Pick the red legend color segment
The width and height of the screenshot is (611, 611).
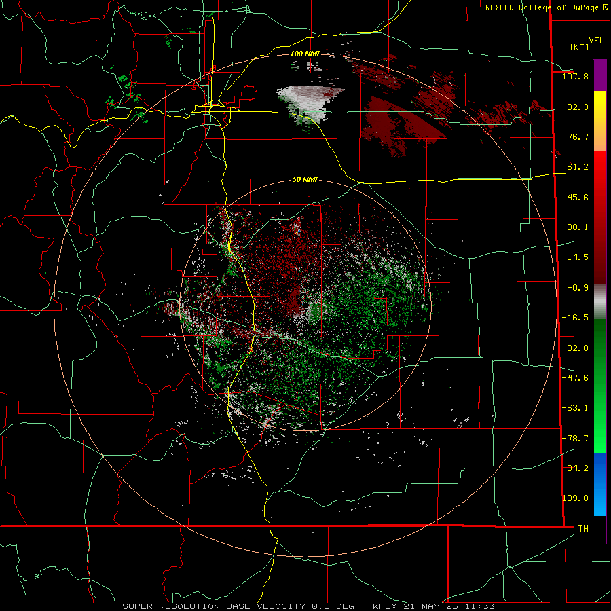tap(599, 217)
